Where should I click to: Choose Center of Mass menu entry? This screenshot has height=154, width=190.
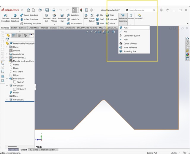(x=134, y=44)
